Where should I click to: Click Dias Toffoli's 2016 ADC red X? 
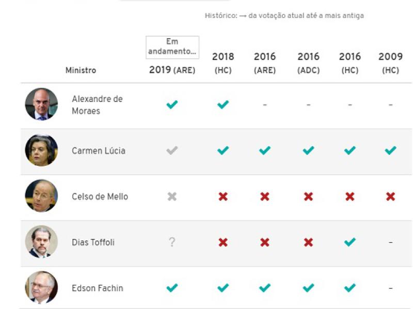point(308,242)
